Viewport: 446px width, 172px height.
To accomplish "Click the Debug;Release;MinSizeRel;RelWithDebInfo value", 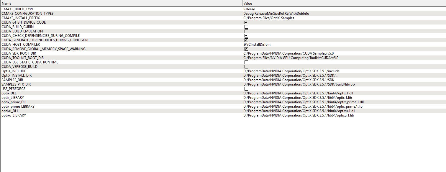I will 276,14.
